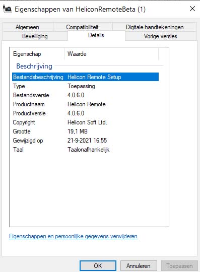Select the Grootte property row
The width and height of the screenshot is (200, 272).
pos(85,131)
